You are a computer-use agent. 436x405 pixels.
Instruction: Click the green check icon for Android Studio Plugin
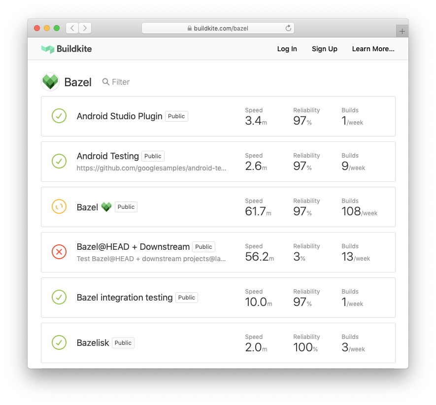point(59,116)
